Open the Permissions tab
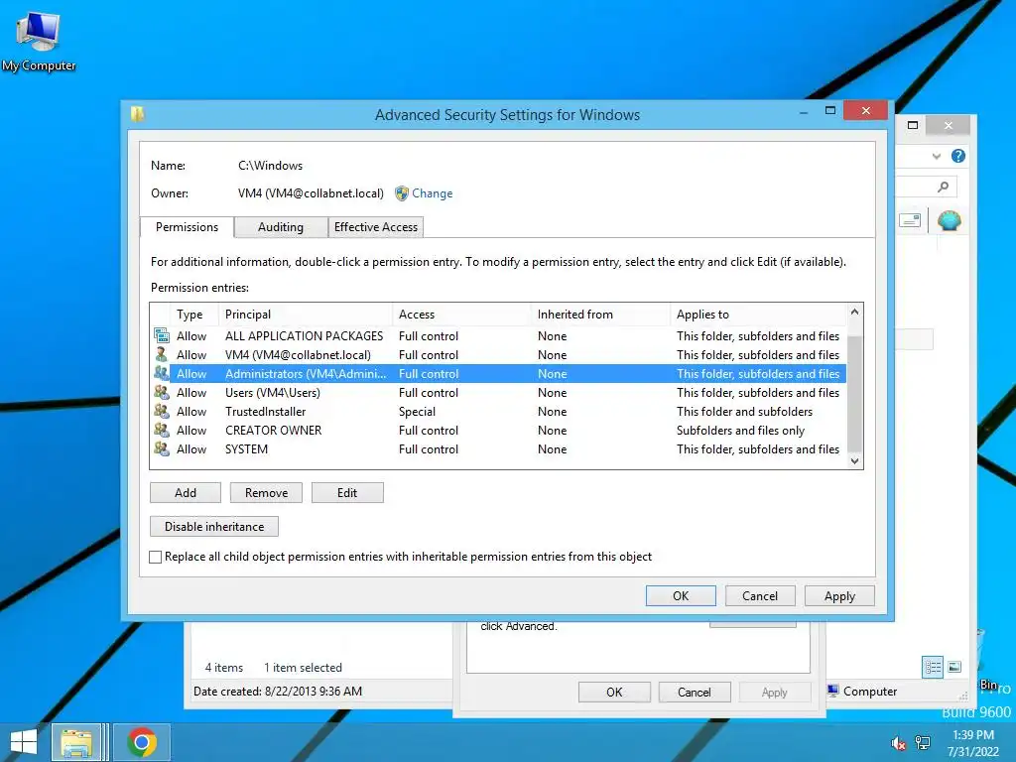The height and width of the screenshot is (762, 1016). coord(187,227)
